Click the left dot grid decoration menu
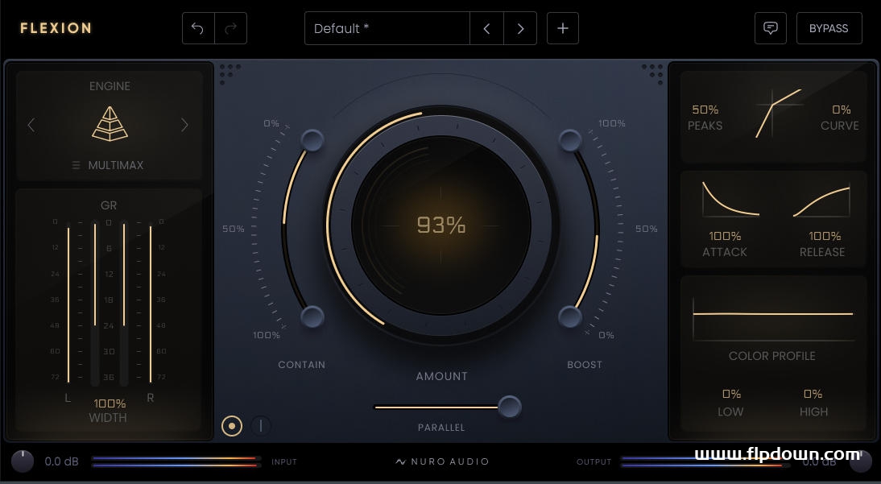 [x=230, y=73]
